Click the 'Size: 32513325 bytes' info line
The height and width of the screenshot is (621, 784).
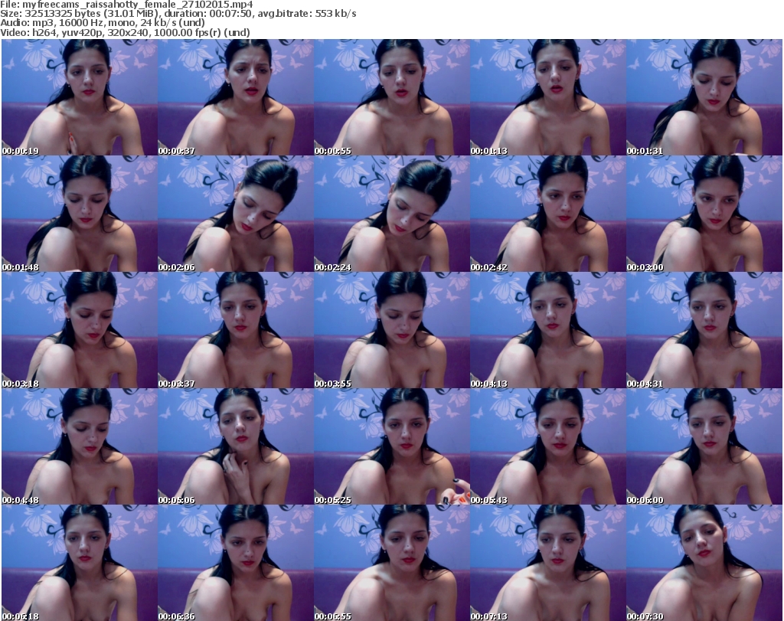click(x=178, y=14)
